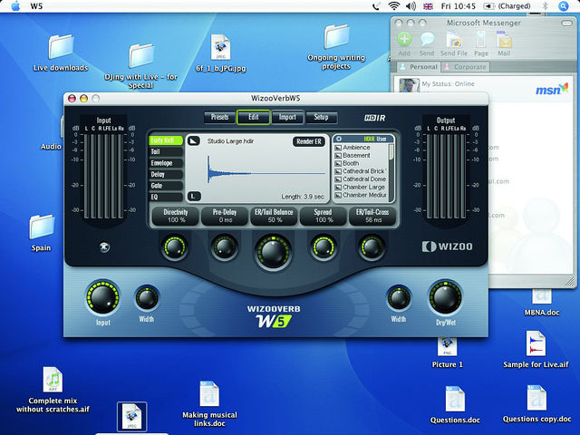This screenshot has width=580, height=435.
Task: Click the Messenger toolbar toggle pill button
Action: (x=566, y=24)
